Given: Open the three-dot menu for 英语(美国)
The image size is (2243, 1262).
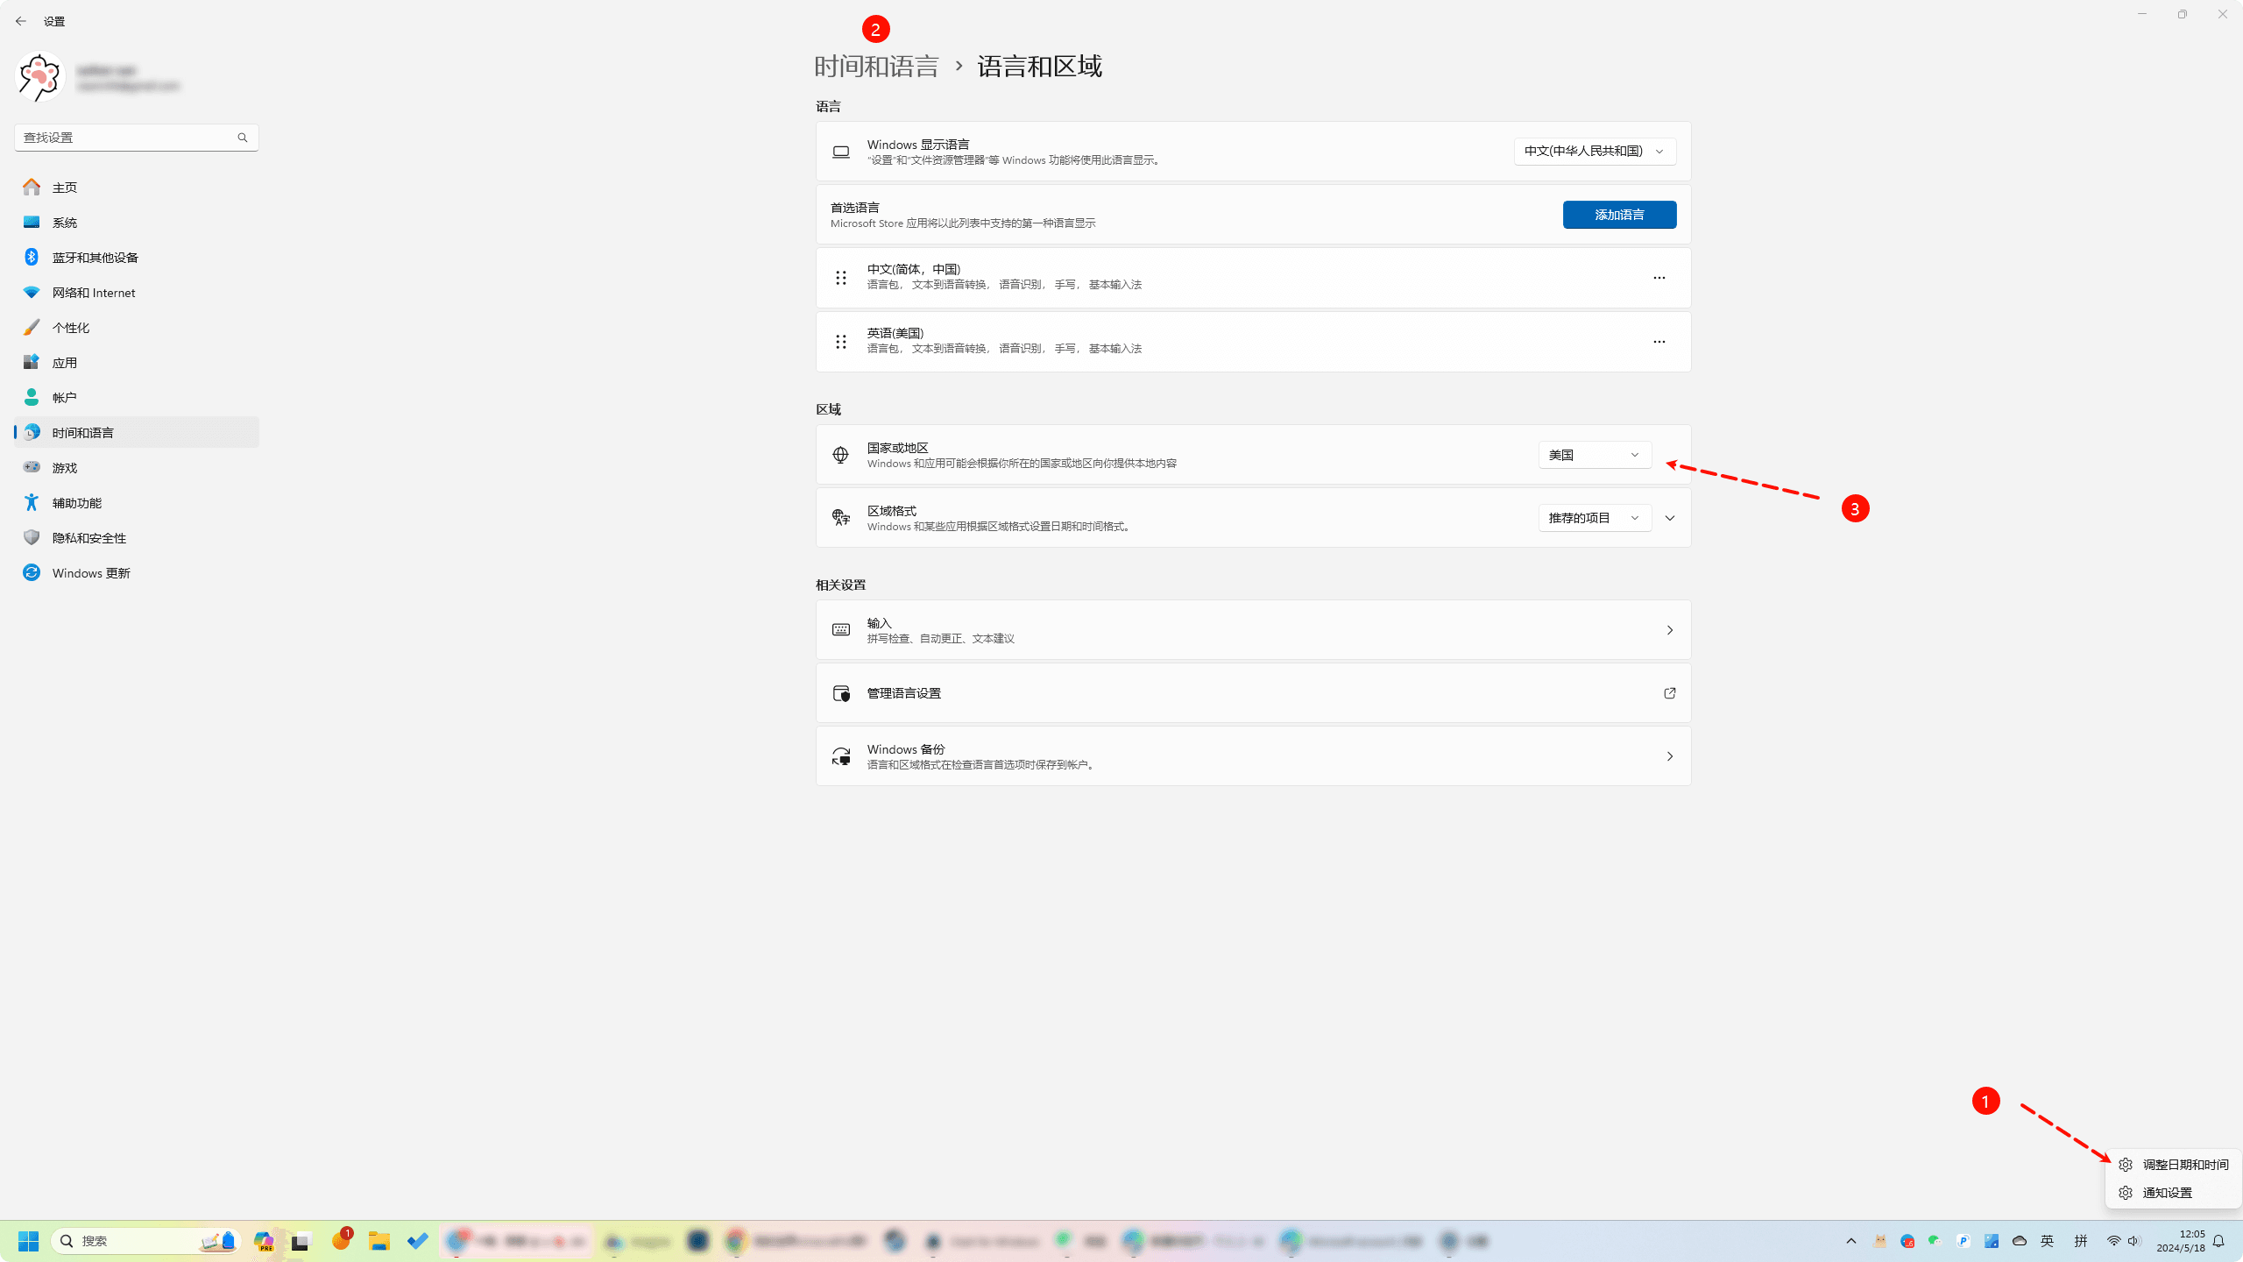Looking at the screenshot, I should tap(1659, 342).
